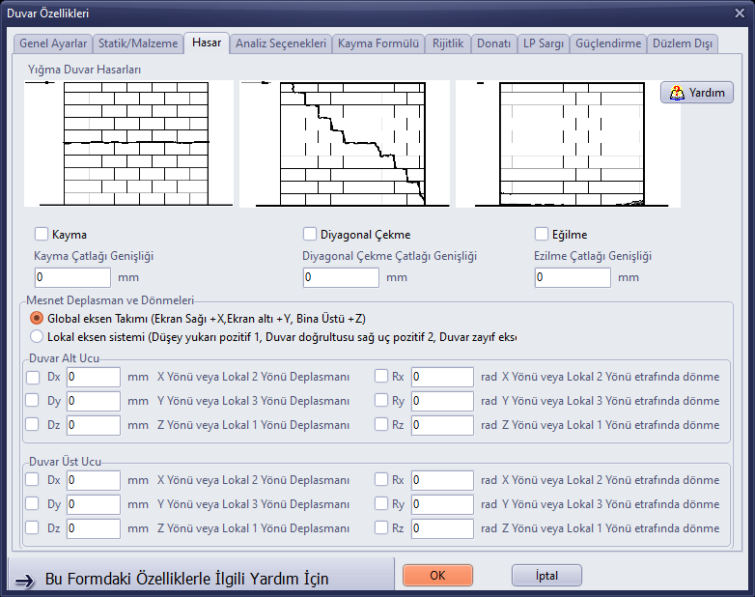Switch to the Genel Ayarlar tab
Screen dimensions: 755x597
(x=53, y=43)
